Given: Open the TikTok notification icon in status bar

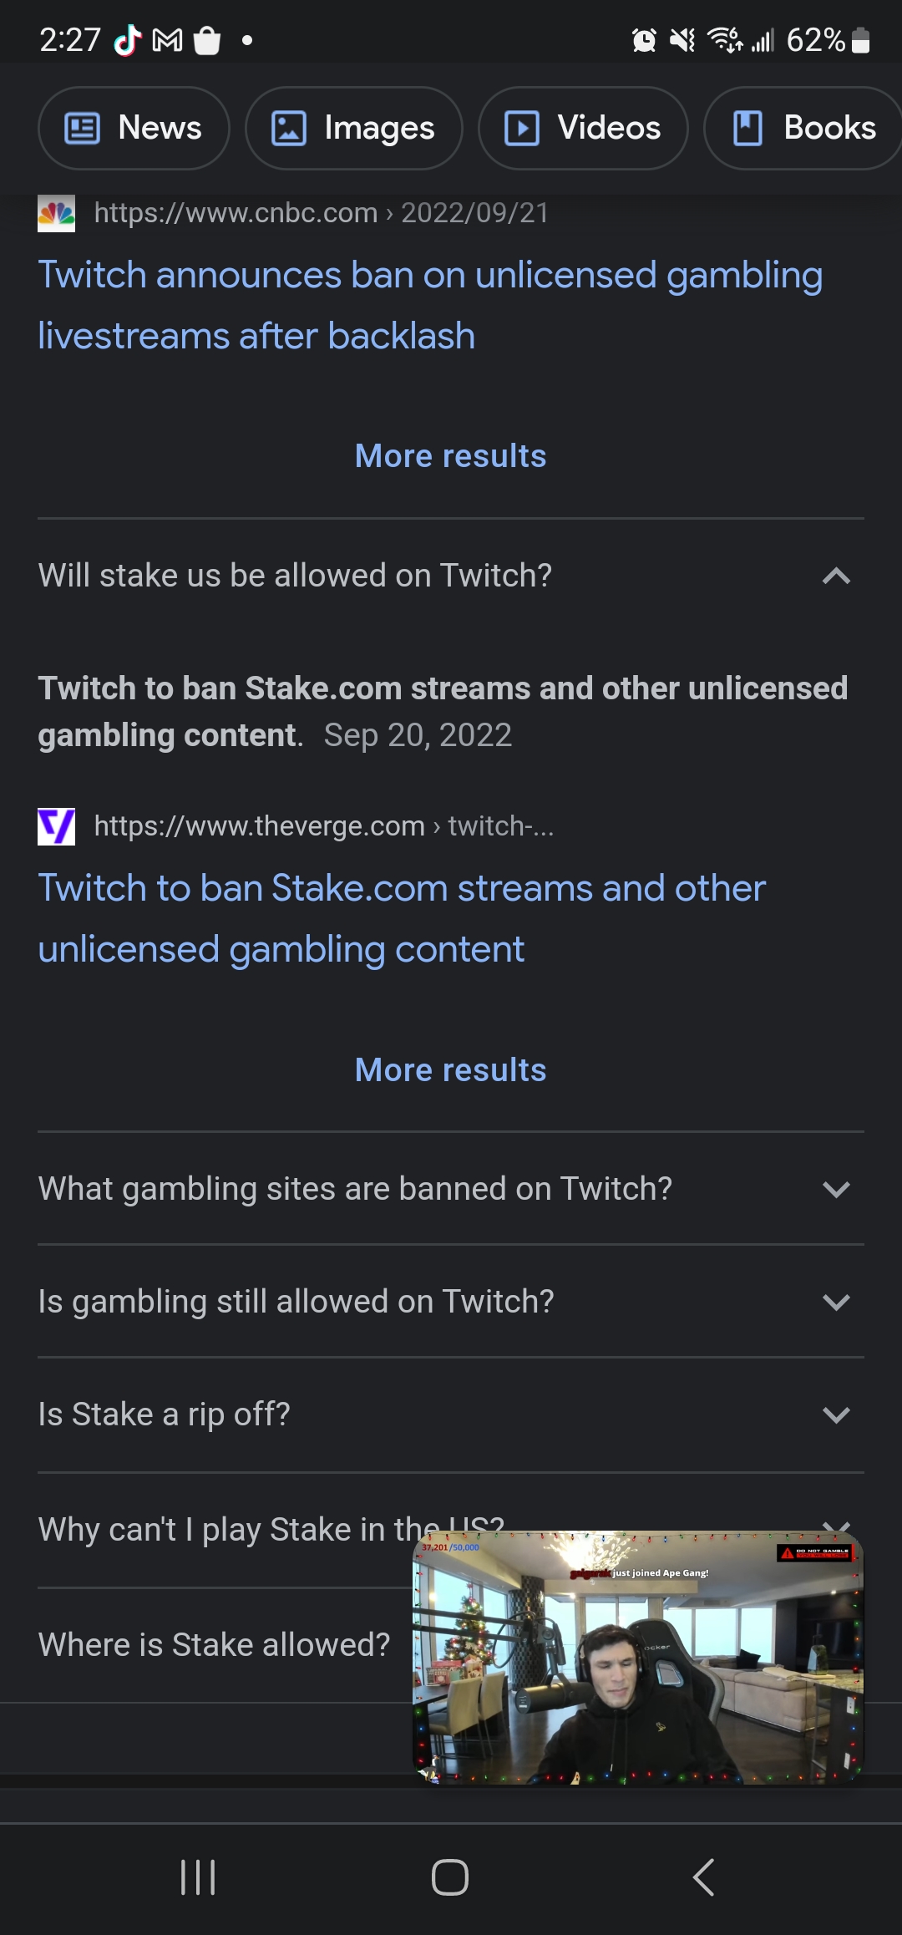Looking at the screenshot, I should click(x=127, y=39).
